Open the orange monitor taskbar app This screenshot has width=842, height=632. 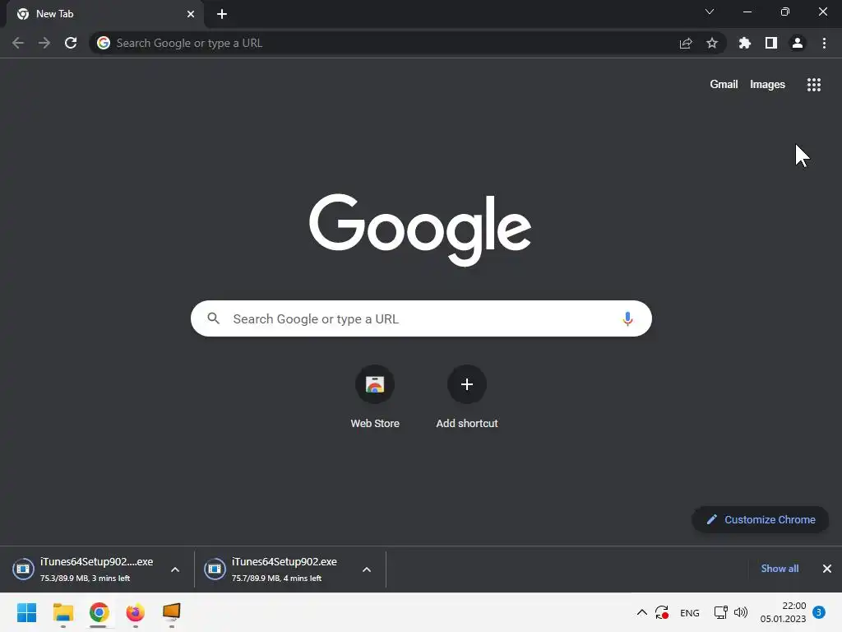[x=171, y=612]
